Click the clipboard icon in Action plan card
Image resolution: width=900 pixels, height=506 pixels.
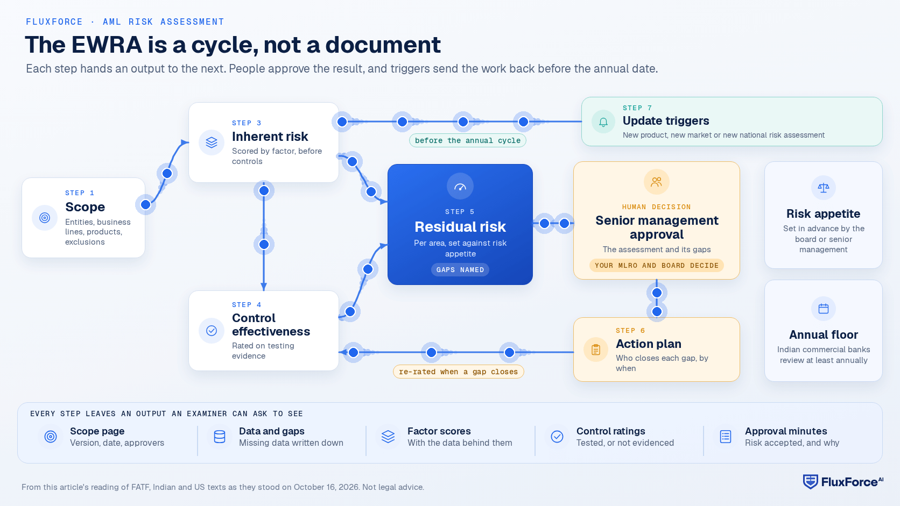[596, 350]
